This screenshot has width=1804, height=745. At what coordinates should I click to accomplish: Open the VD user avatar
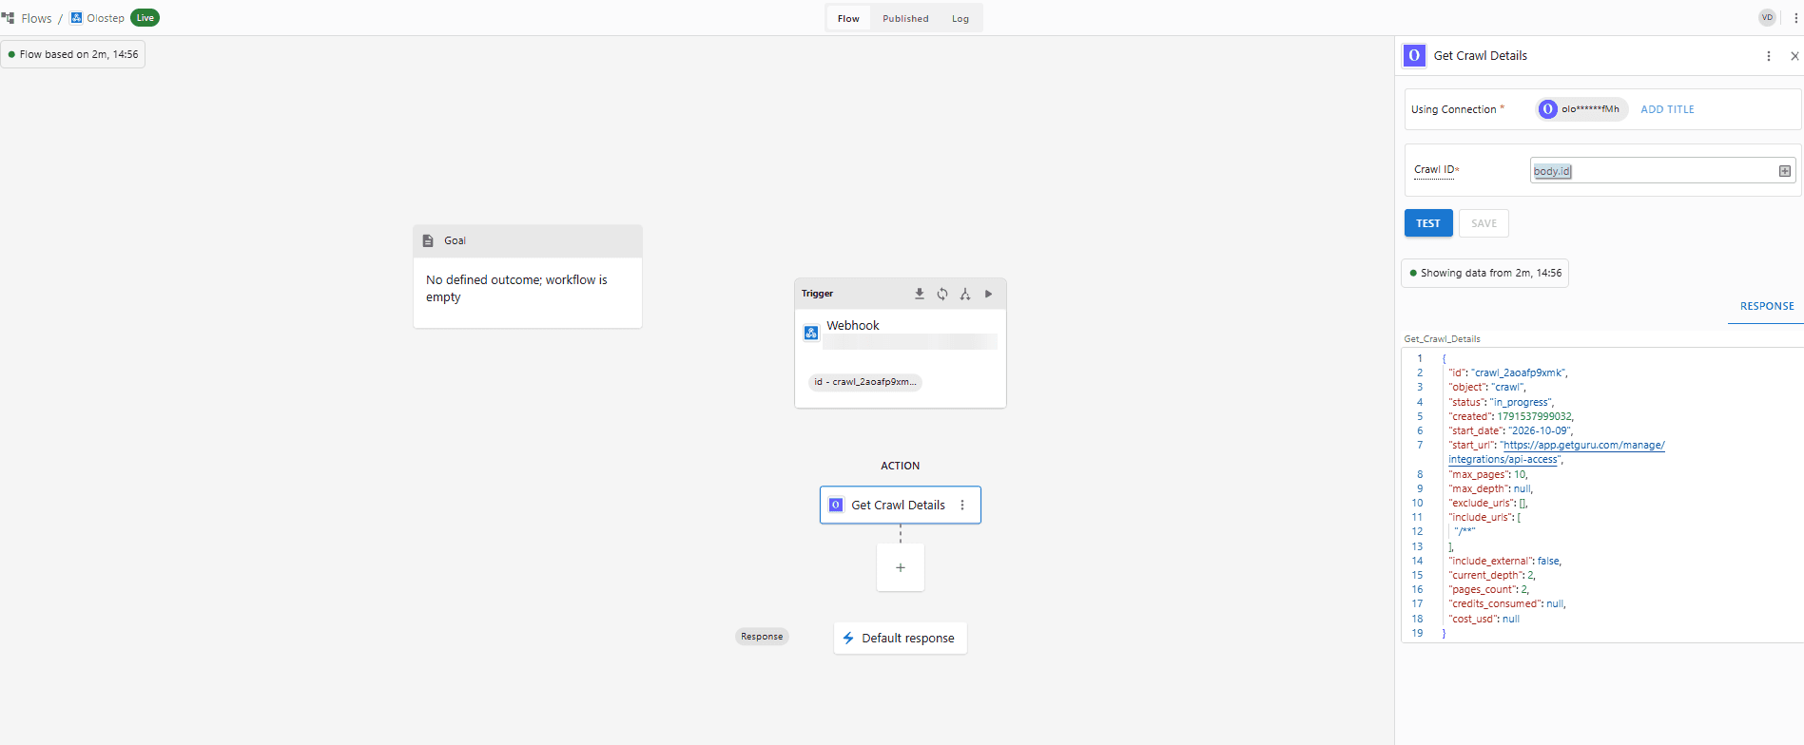(x=1767, y=17)
